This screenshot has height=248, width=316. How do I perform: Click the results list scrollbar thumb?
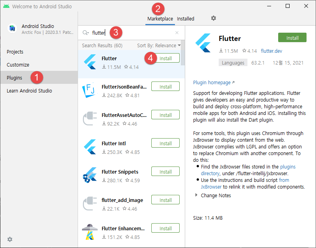click(182, 53)
